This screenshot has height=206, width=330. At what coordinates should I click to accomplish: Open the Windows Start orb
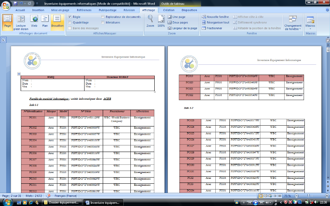pos(7,202)
